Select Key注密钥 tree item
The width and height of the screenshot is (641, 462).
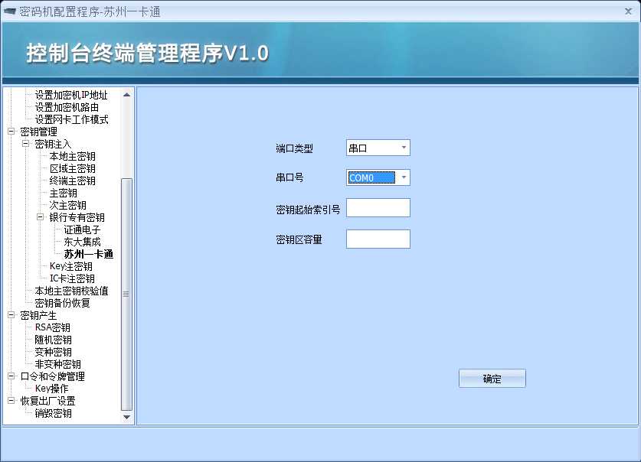(x=71, y=266)
